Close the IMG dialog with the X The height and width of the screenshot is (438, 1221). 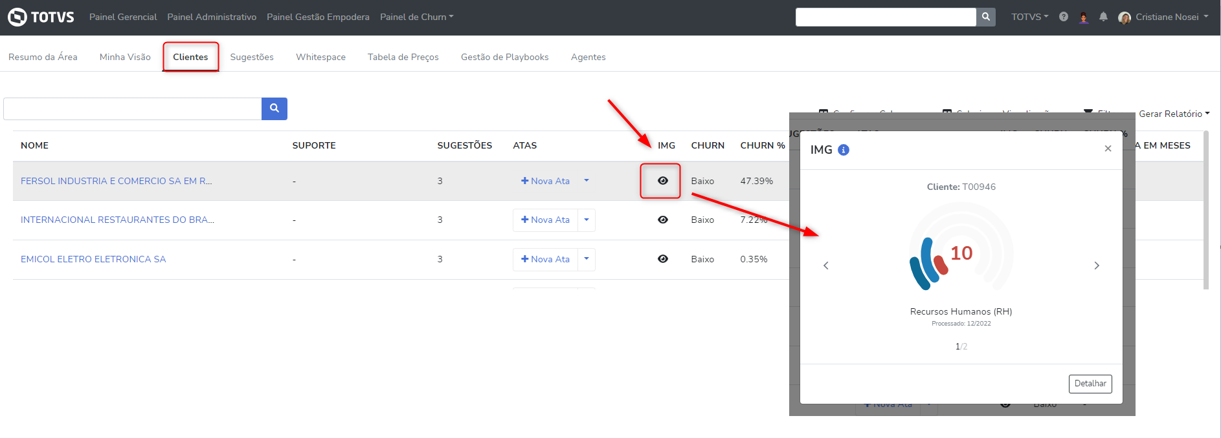point(1108,149)
